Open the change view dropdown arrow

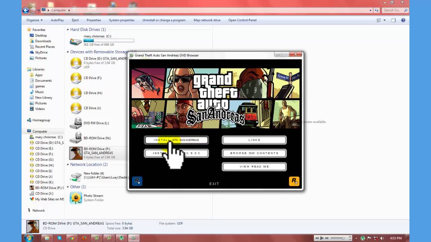pyautogui.click(x=385, y=20)
